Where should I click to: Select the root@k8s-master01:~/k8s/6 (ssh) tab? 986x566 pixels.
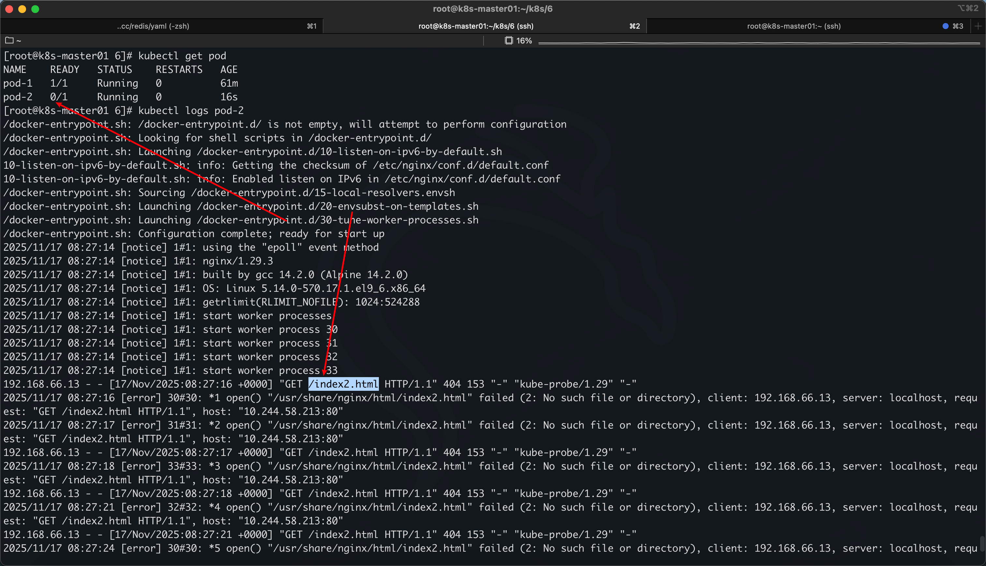[475, 26]
